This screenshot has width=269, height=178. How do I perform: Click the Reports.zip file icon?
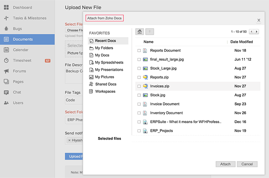click(145, 77)
